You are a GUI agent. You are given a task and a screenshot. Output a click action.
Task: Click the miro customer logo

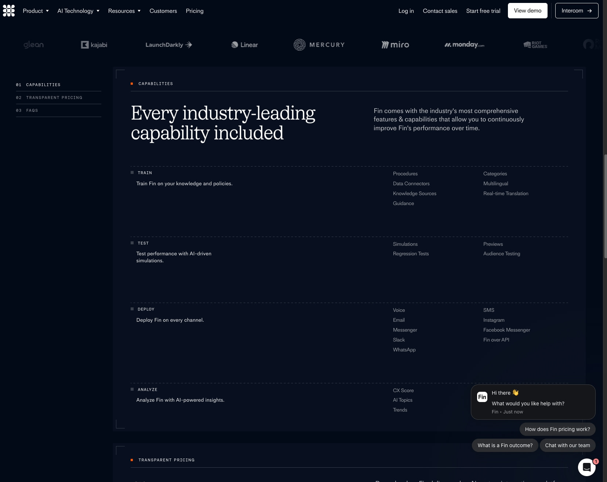pos(395,45)
